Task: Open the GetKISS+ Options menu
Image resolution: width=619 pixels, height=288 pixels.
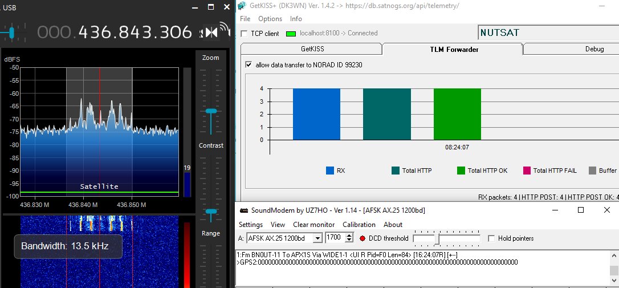Action: (270, 19)
